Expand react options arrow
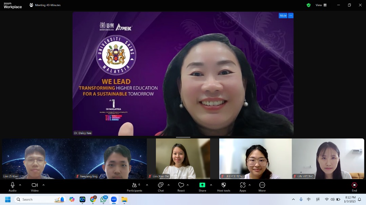 188,185
